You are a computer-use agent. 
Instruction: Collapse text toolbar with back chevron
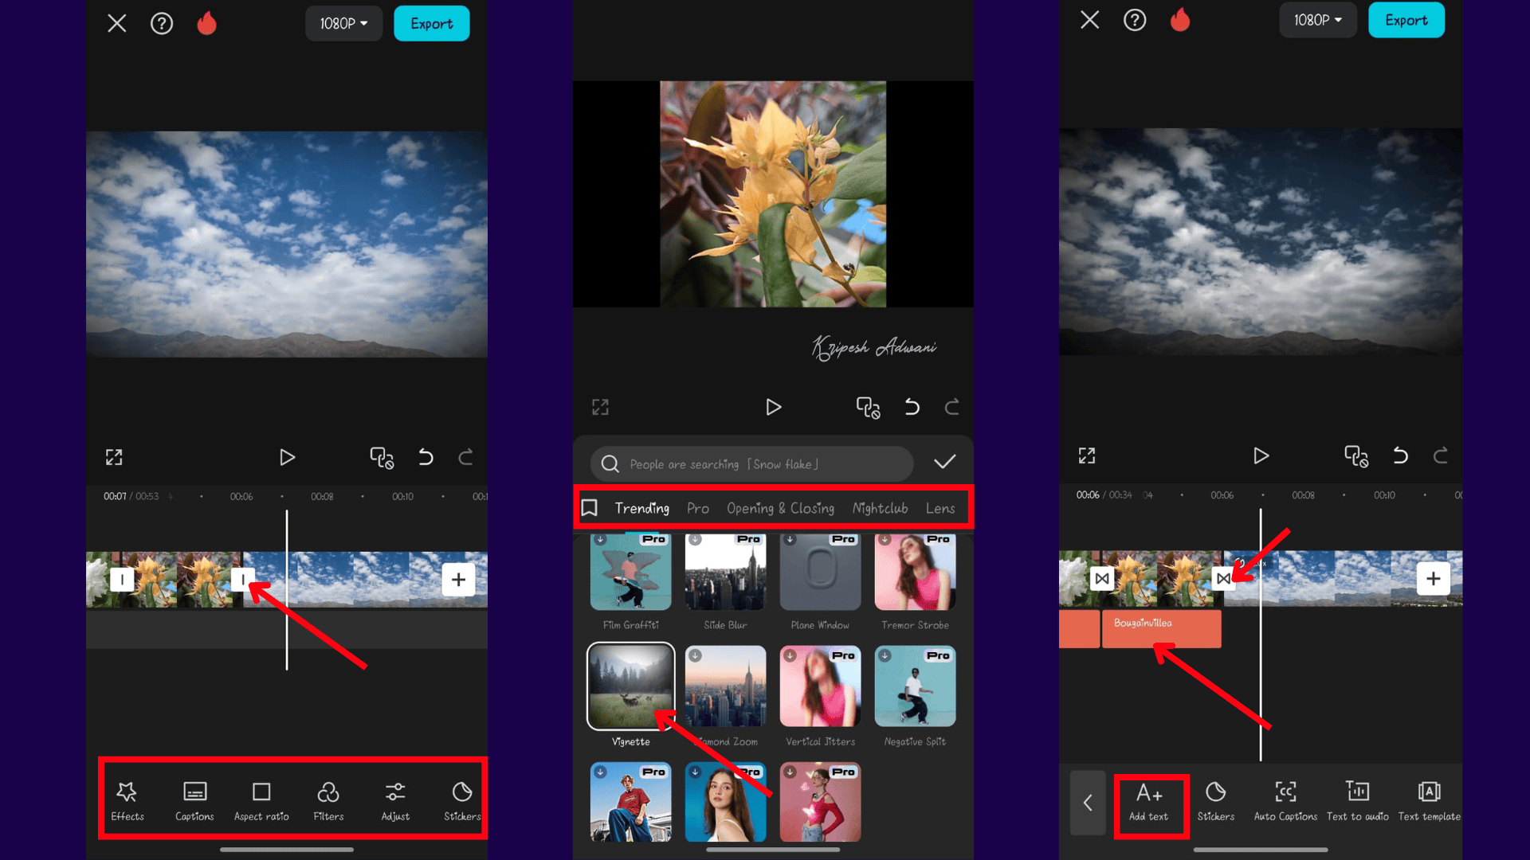1088,803
